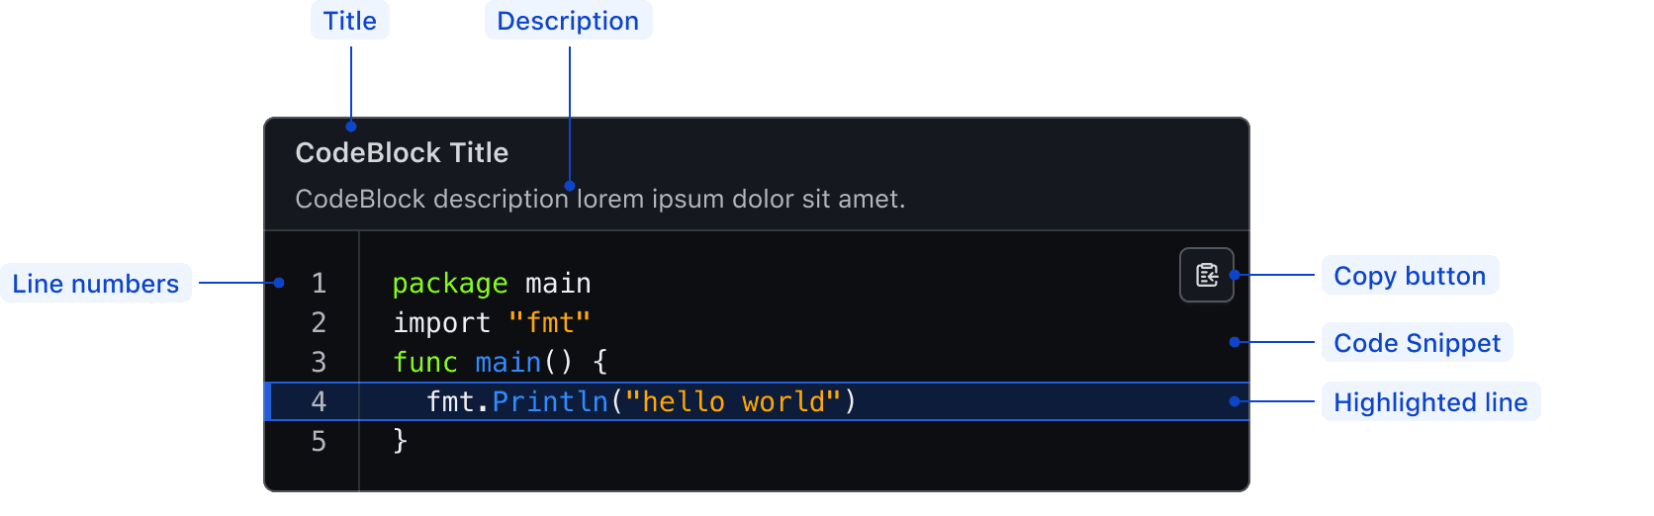1654x516 pixels.
Task: Click line number 2 in gutter
Action: click(x=319, y=323)
